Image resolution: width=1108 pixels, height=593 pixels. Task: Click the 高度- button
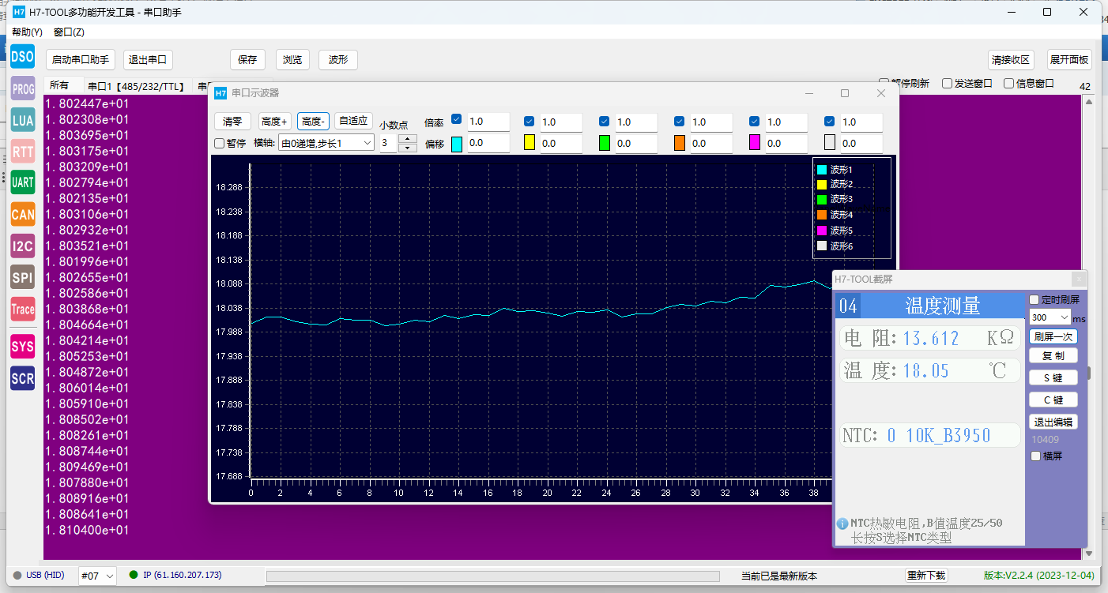coord(313,121)
